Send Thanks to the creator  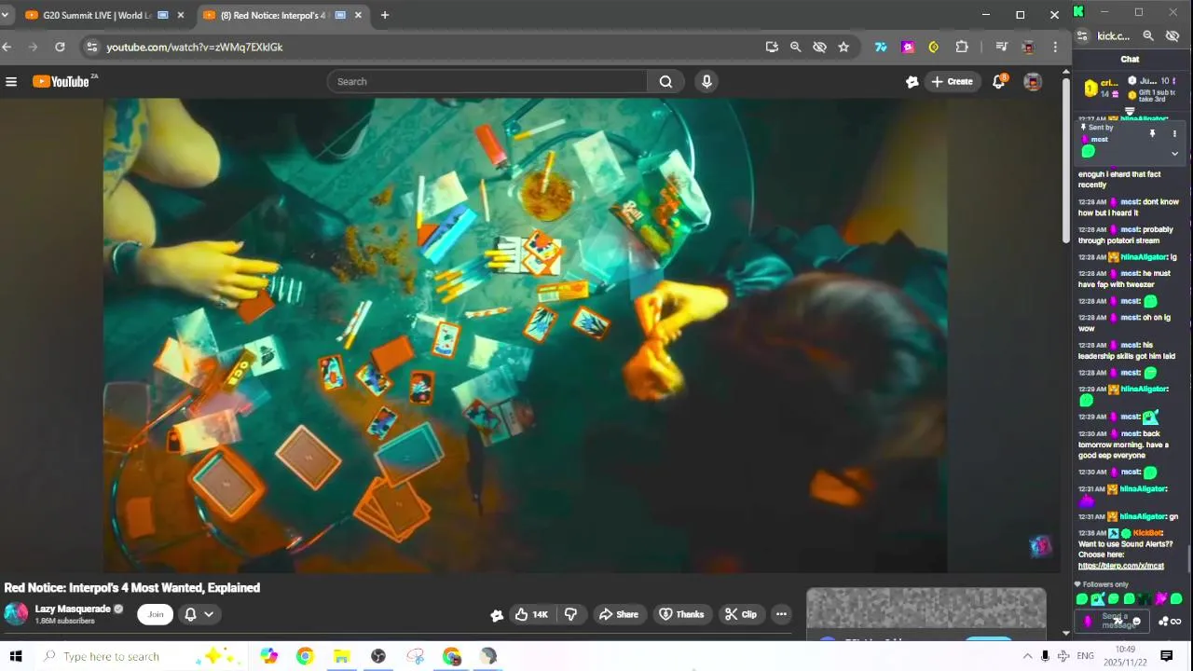point(681,614)
